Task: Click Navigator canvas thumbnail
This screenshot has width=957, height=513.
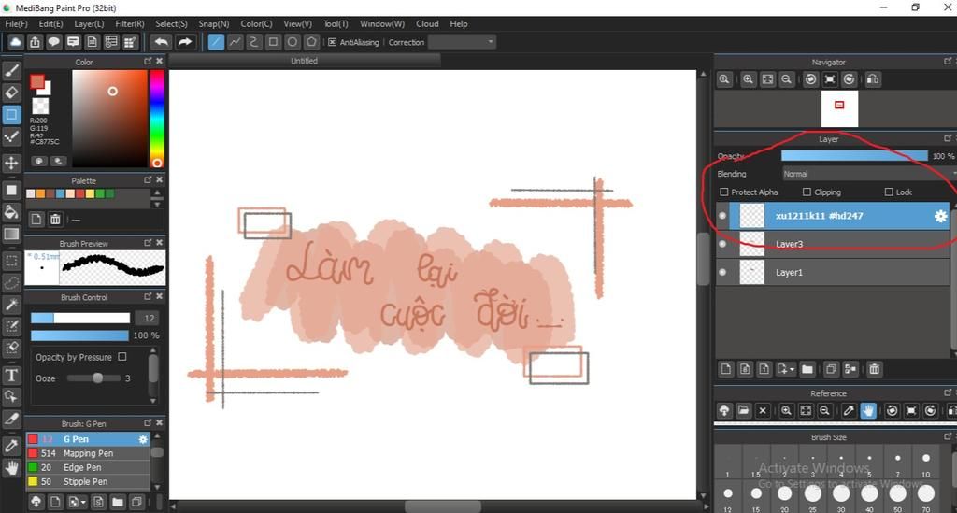Action: pyautogui.click(x=839, y=109)
